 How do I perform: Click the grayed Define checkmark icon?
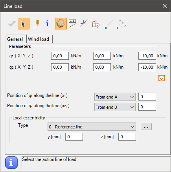click(x=12, y=24)
